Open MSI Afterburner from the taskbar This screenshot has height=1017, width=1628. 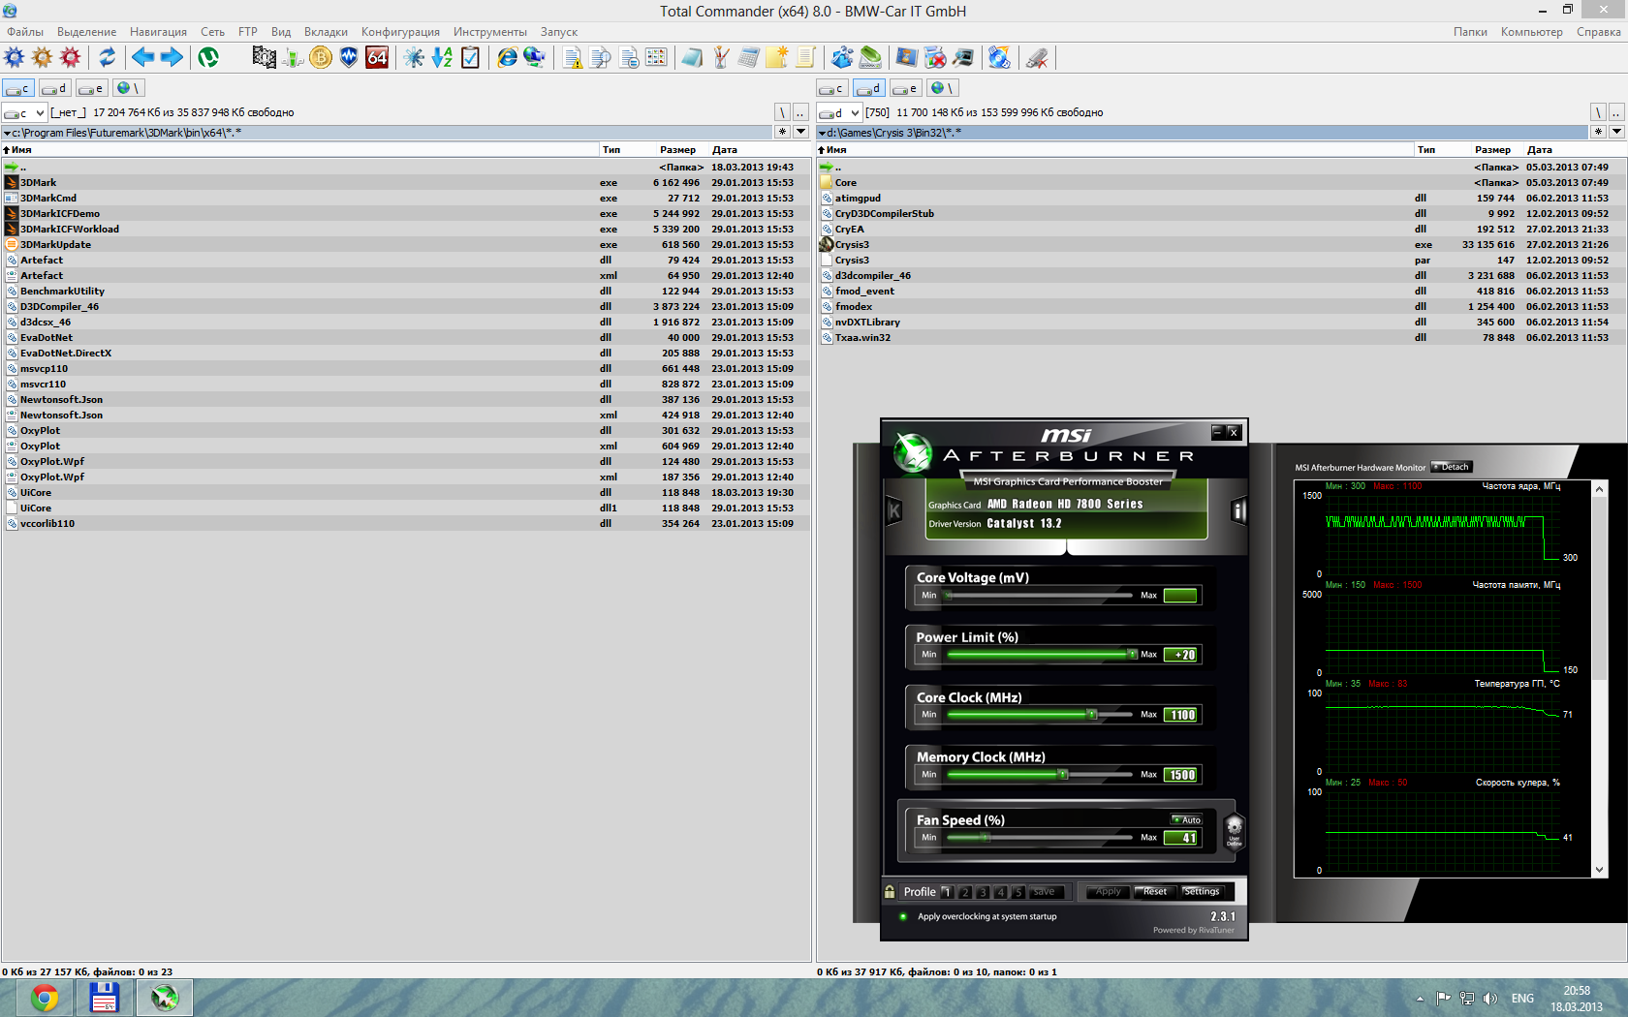tap(164, 998)
